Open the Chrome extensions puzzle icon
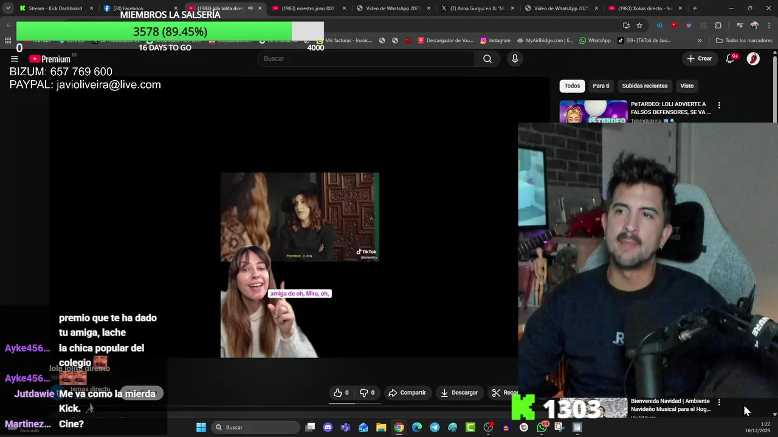This screenshot has width=778, height=437. (718, 25)
